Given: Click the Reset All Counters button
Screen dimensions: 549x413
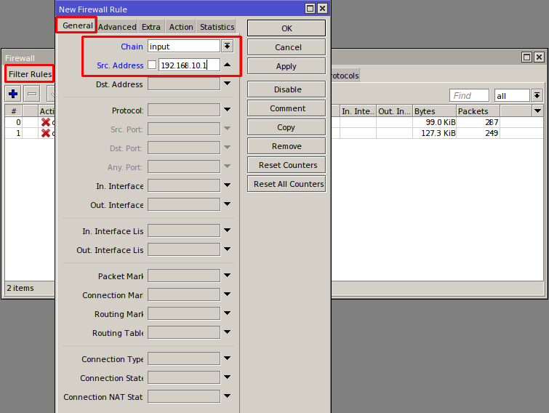Looking at the screenshot, I should coord(286,184).
